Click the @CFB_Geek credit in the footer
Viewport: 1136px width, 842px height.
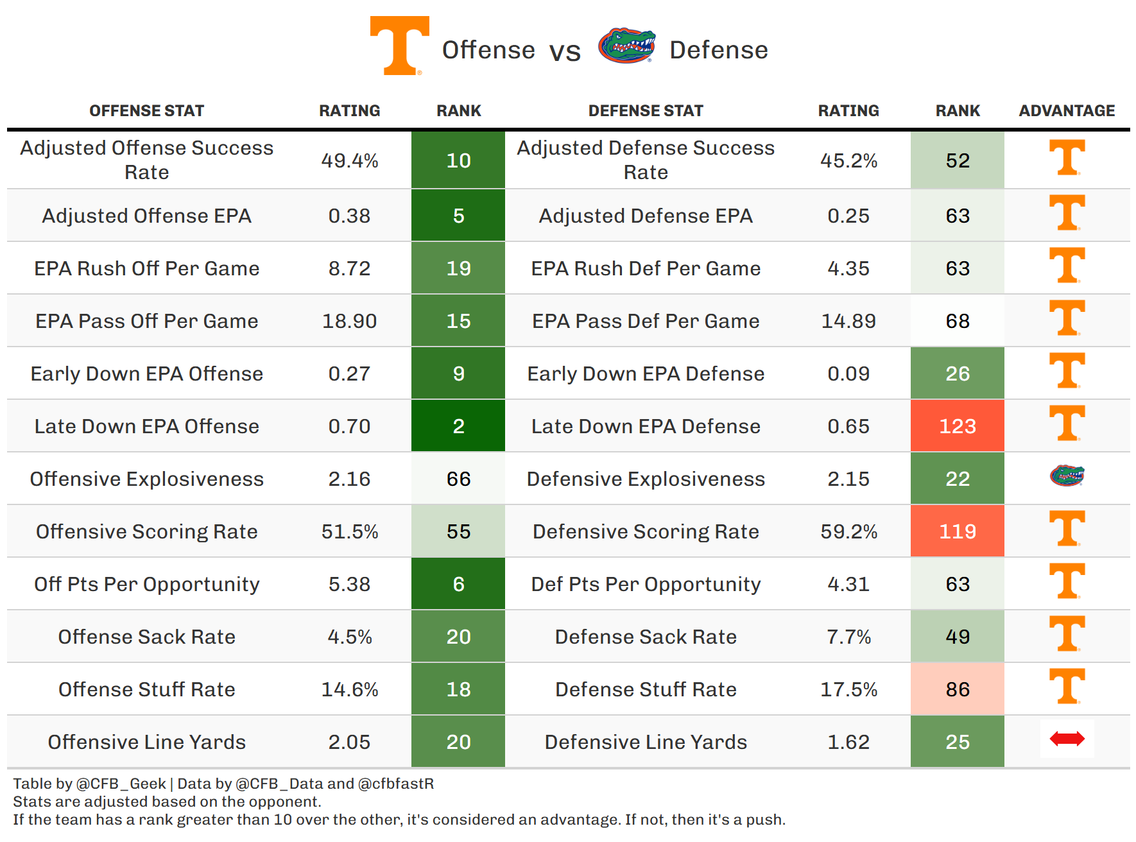[121, 784]
